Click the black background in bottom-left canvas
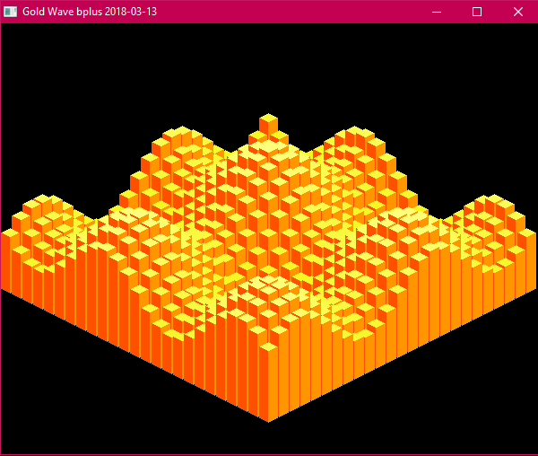The height and width of the screenshot is (456, 538). (54, 413)
